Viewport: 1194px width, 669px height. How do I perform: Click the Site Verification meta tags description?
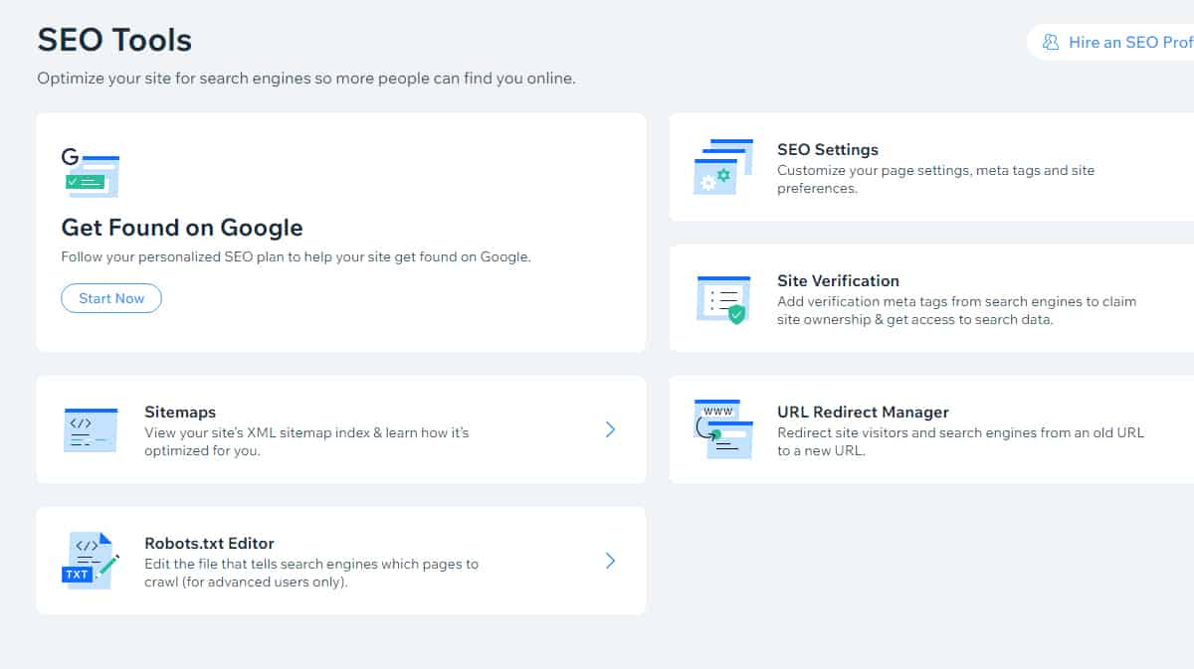click(x=955, y=310)
